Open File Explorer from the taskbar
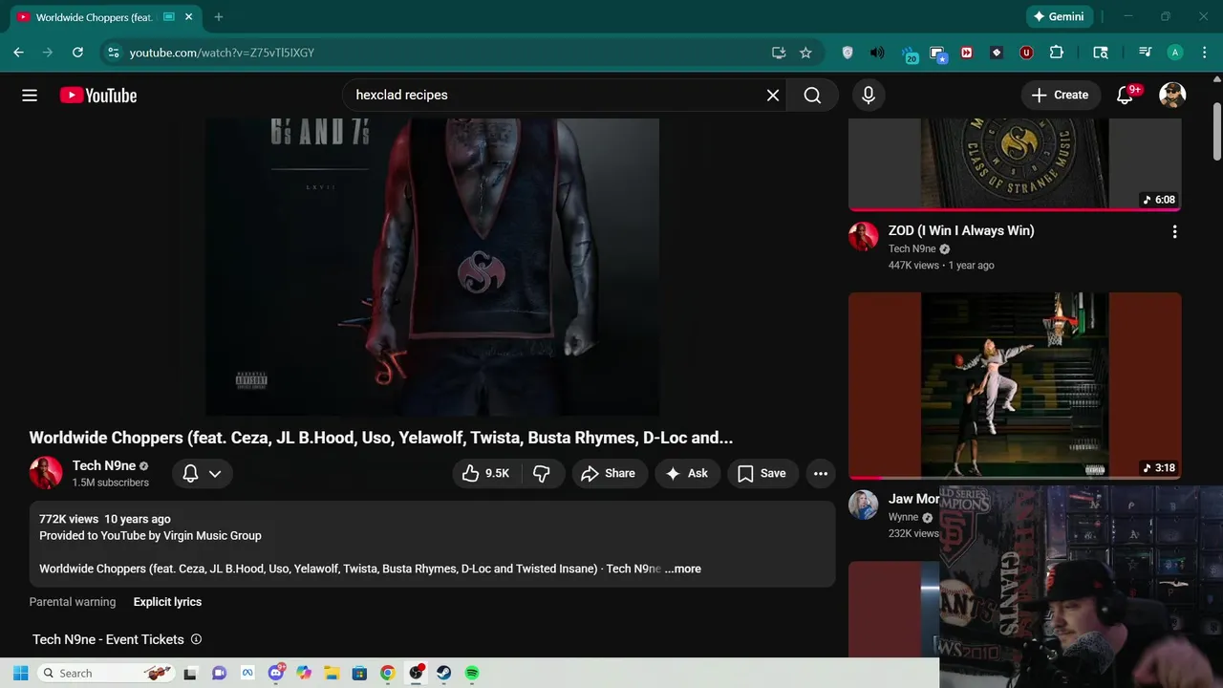The height and width of the screenshot is (688, 1223). [332, 673]
